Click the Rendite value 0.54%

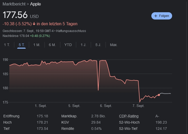[96, 129]
